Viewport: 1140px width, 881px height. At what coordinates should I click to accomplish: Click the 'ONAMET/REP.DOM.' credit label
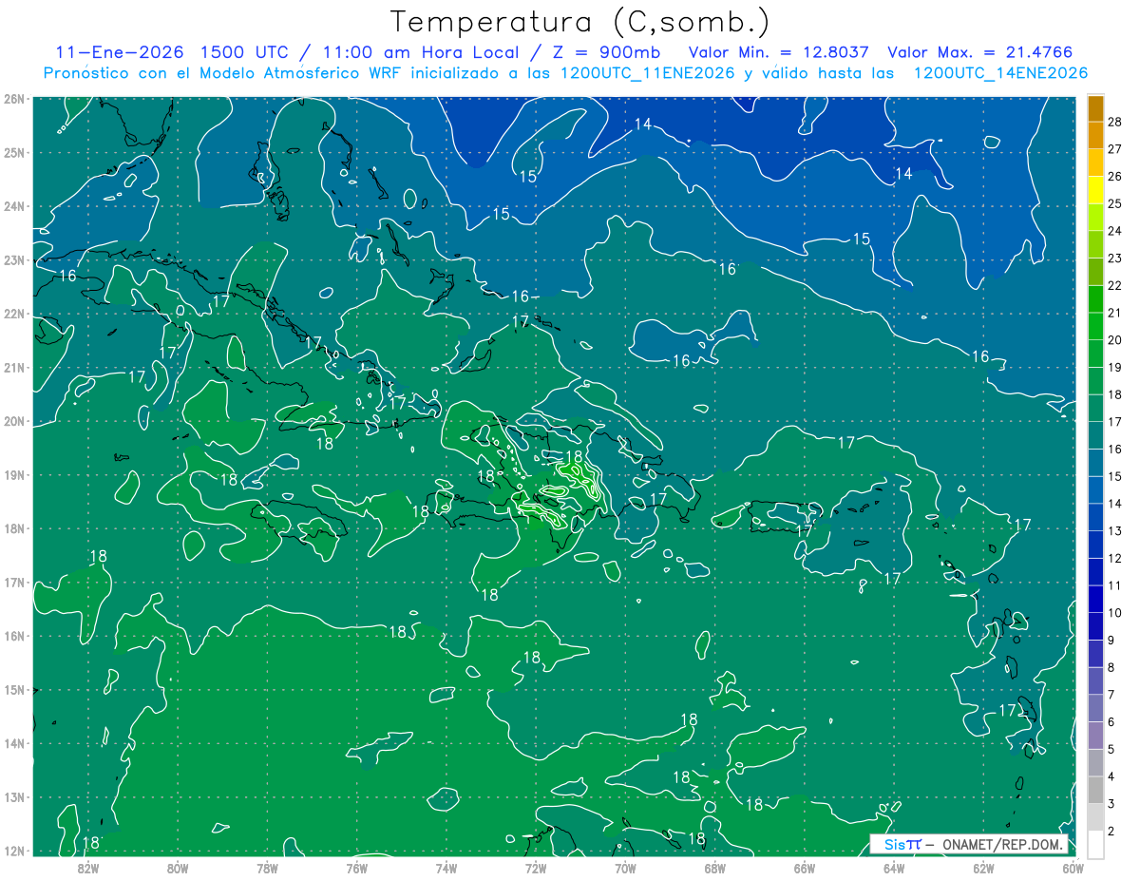tap(1002, 844)
